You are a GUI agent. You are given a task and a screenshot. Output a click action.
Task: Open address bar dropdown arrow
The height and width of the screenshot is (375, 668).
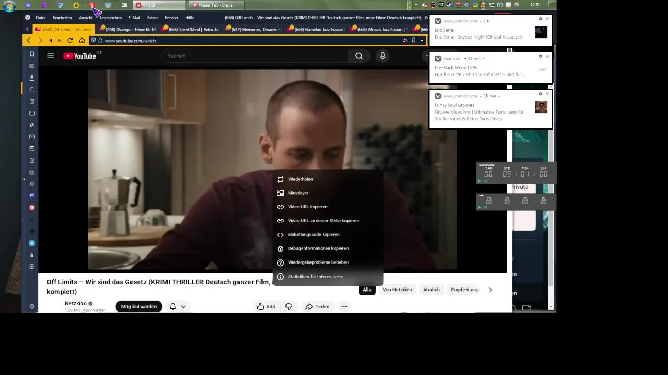(x=422, y=40)
